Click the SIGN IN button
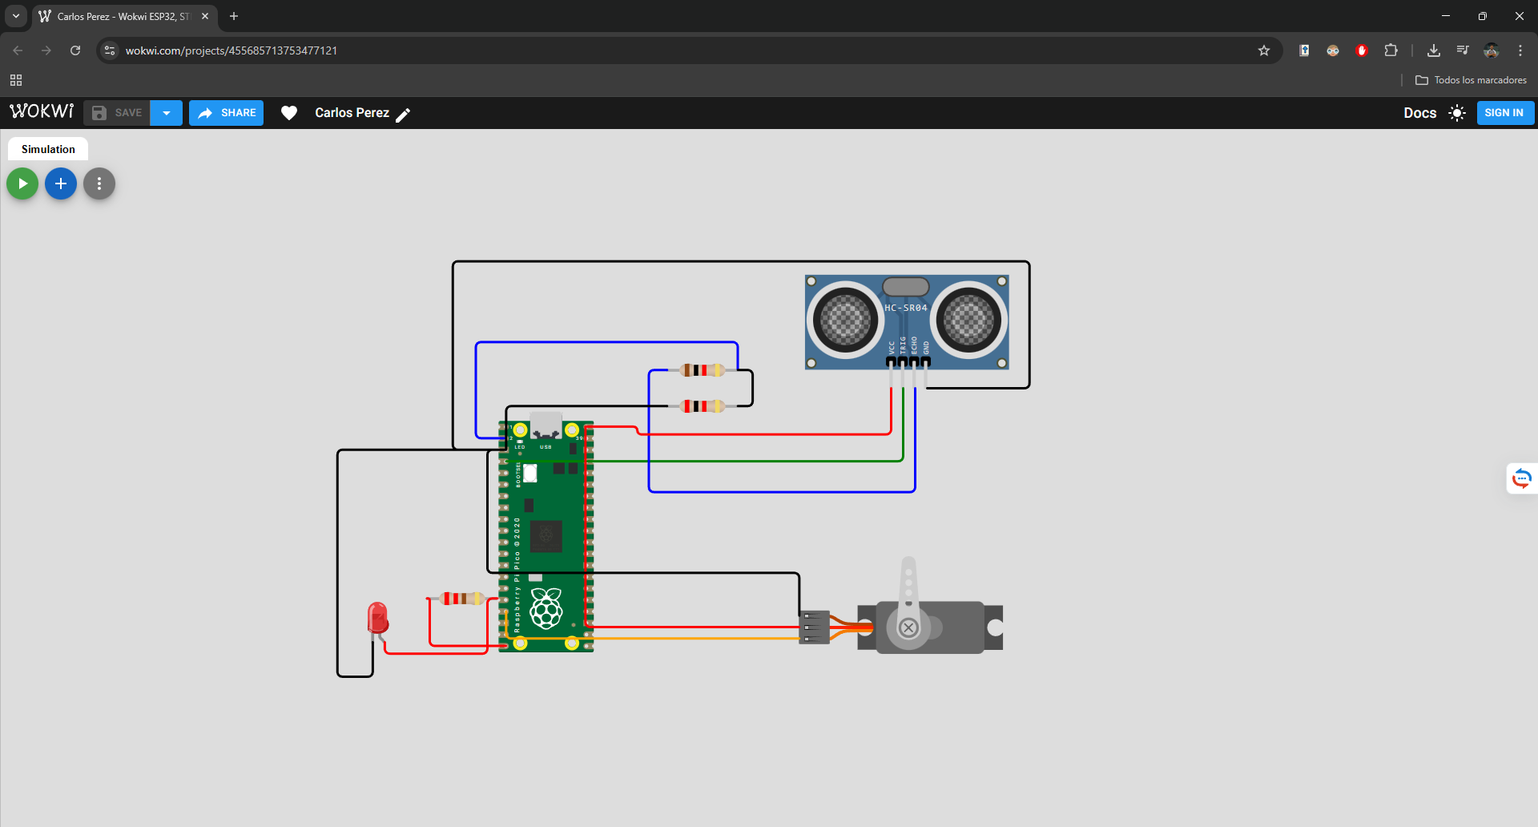Image resolution: width=1538 pixels, height=827 pixels. 1504,112
